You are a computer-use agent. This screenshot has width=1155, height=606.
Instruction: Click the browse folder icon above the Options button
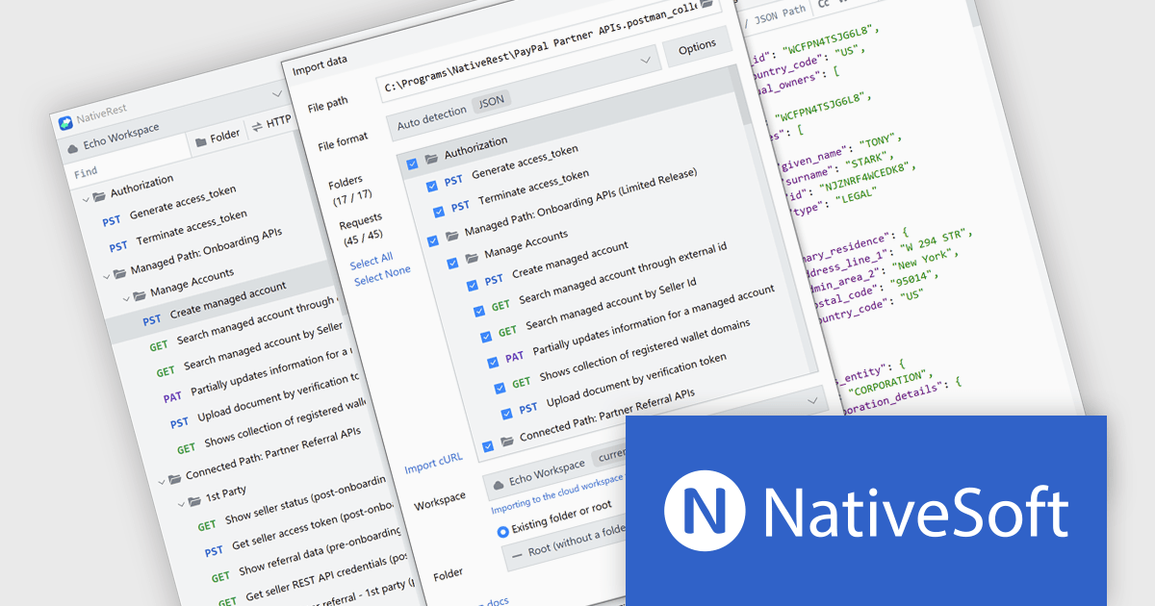click(706, 5)
